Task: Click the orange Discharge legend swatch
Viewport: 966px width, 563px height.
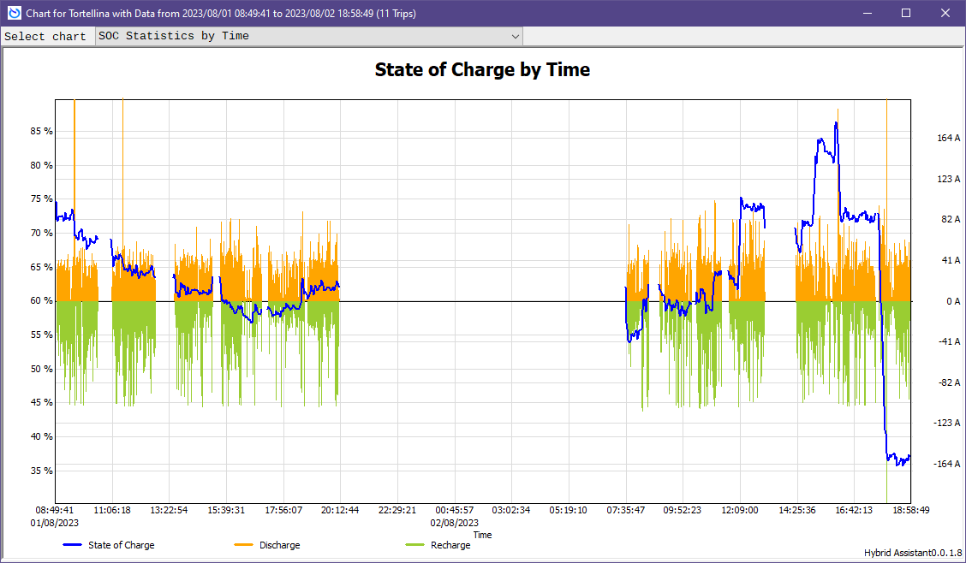Action: click(x=244, y=545)
